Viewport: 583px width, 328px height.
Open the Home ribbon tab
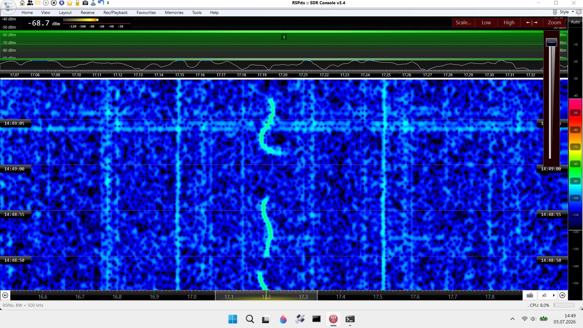point(27,12)
